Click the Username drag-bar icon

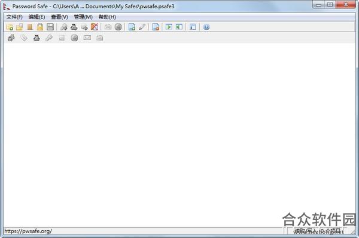(x=36, y=38)
